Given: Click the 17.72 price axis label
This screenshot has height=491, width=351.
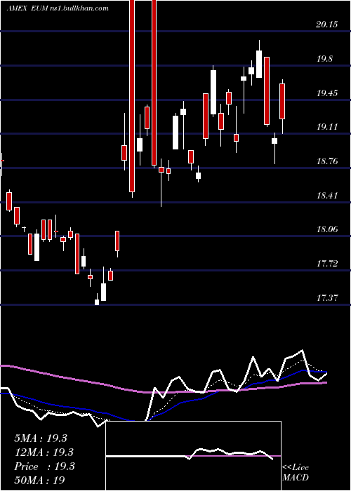Looking at the screenshot, I should pyautogui.click(x=327, y=264).
